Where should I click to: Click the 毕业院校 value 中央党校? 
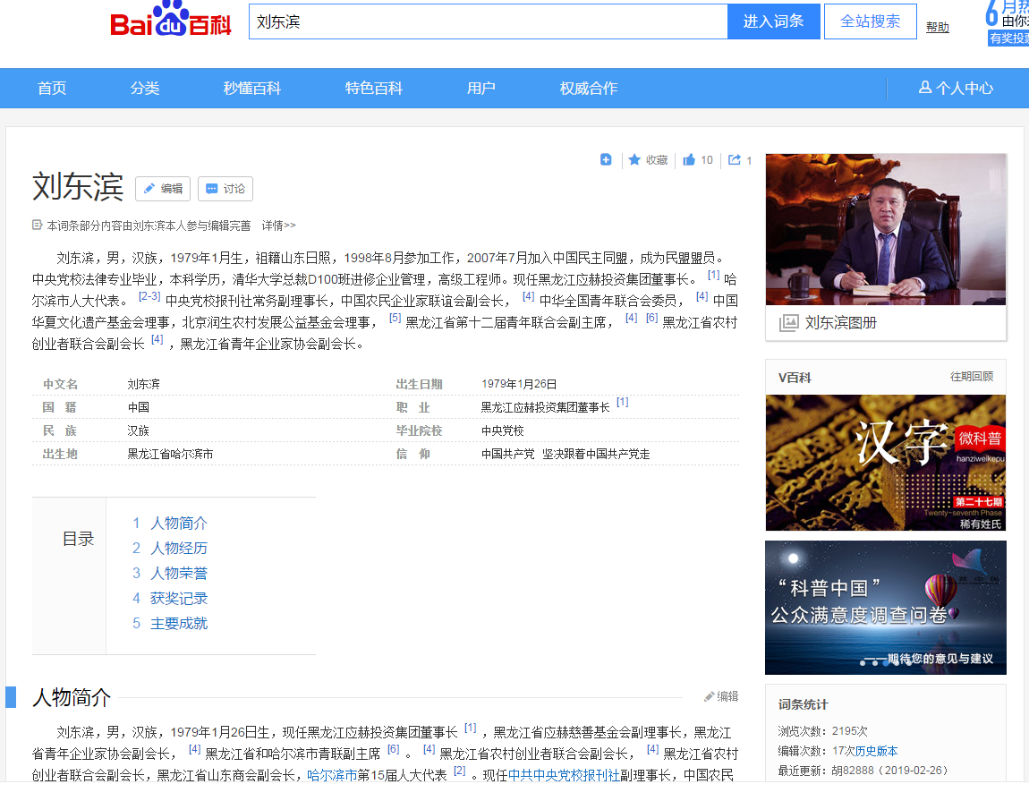tap(503, 430)
